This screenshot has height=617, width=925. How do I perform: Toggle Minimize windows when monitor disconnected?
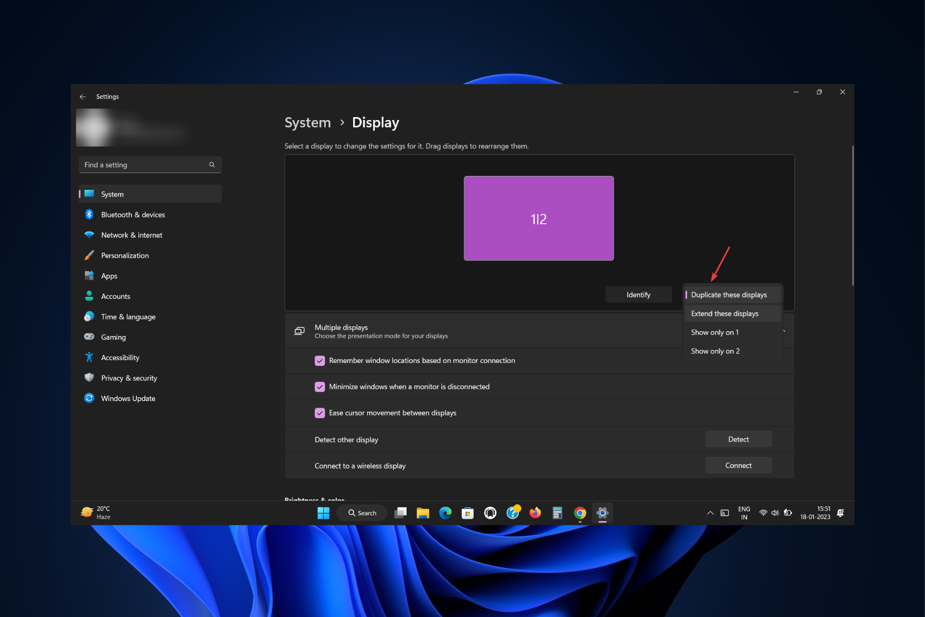(x=318, y=386)
